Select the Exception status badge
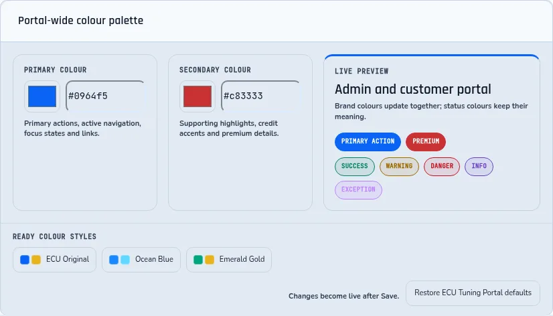 (x=358, y=190)
